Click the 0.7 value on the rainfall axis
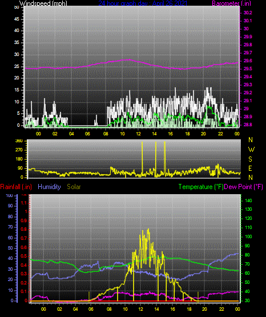266x317 pixels. tap(24, 239)
